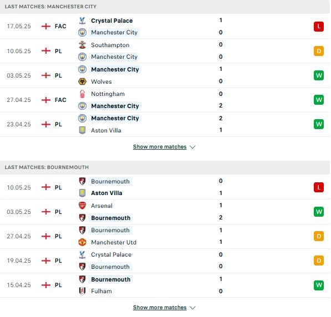Click the 19.04.25 Crystal Palace Bournemouth row
The image size is (331, 317).
pyautogui.click(x=165, y=260)
